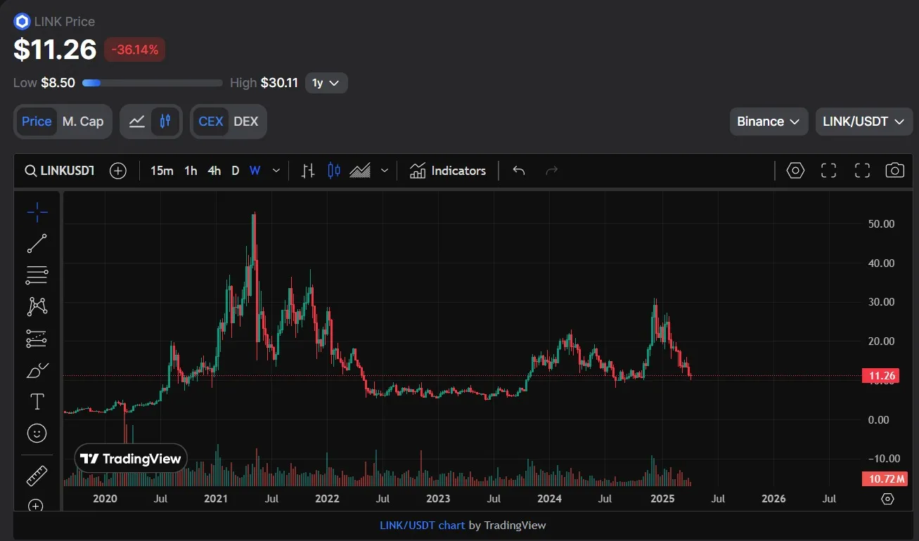This screenshot has height=541, width=919.
Task: Select the D daily timeframe
Action: (236, 171)
